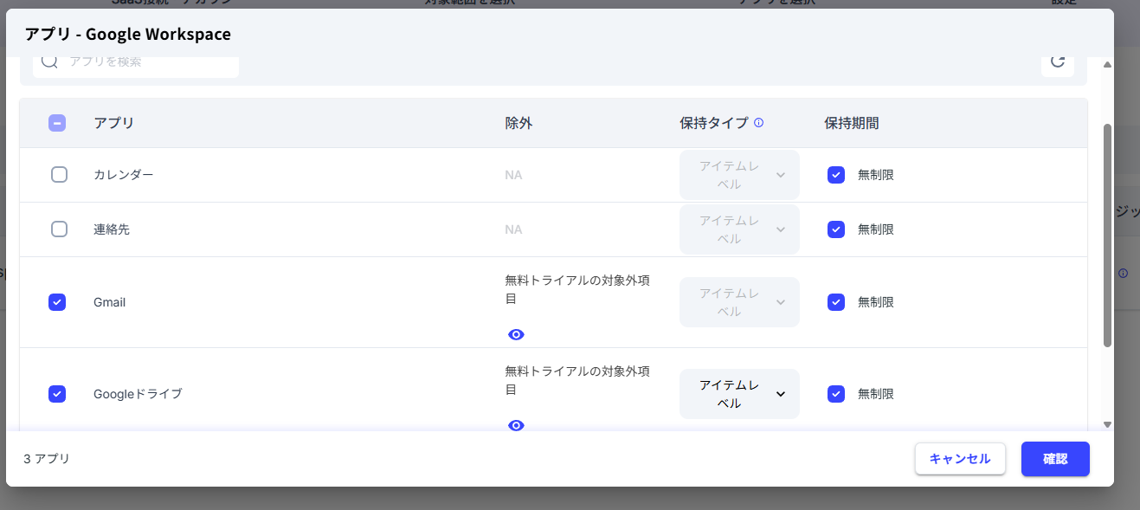Image resolution: width=1140 pixels, height=510 pixels.
Task: Open the 保持タイプ column info tooltip icon
Action: coord(759,122)
